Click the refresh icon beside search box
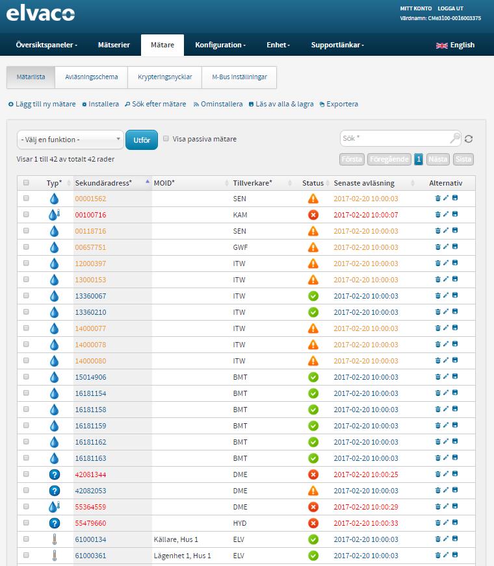Viewport: 494px width, 566px height. coord(469,139)
